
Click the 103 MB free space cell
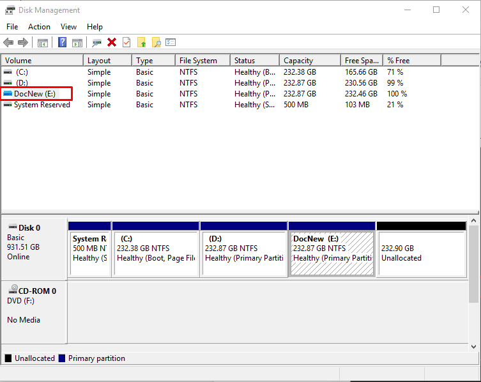click(x=357, y=105)
